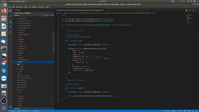Open the Source Control view
This screenshot has width=199, height=112.
tap(10, 22)
